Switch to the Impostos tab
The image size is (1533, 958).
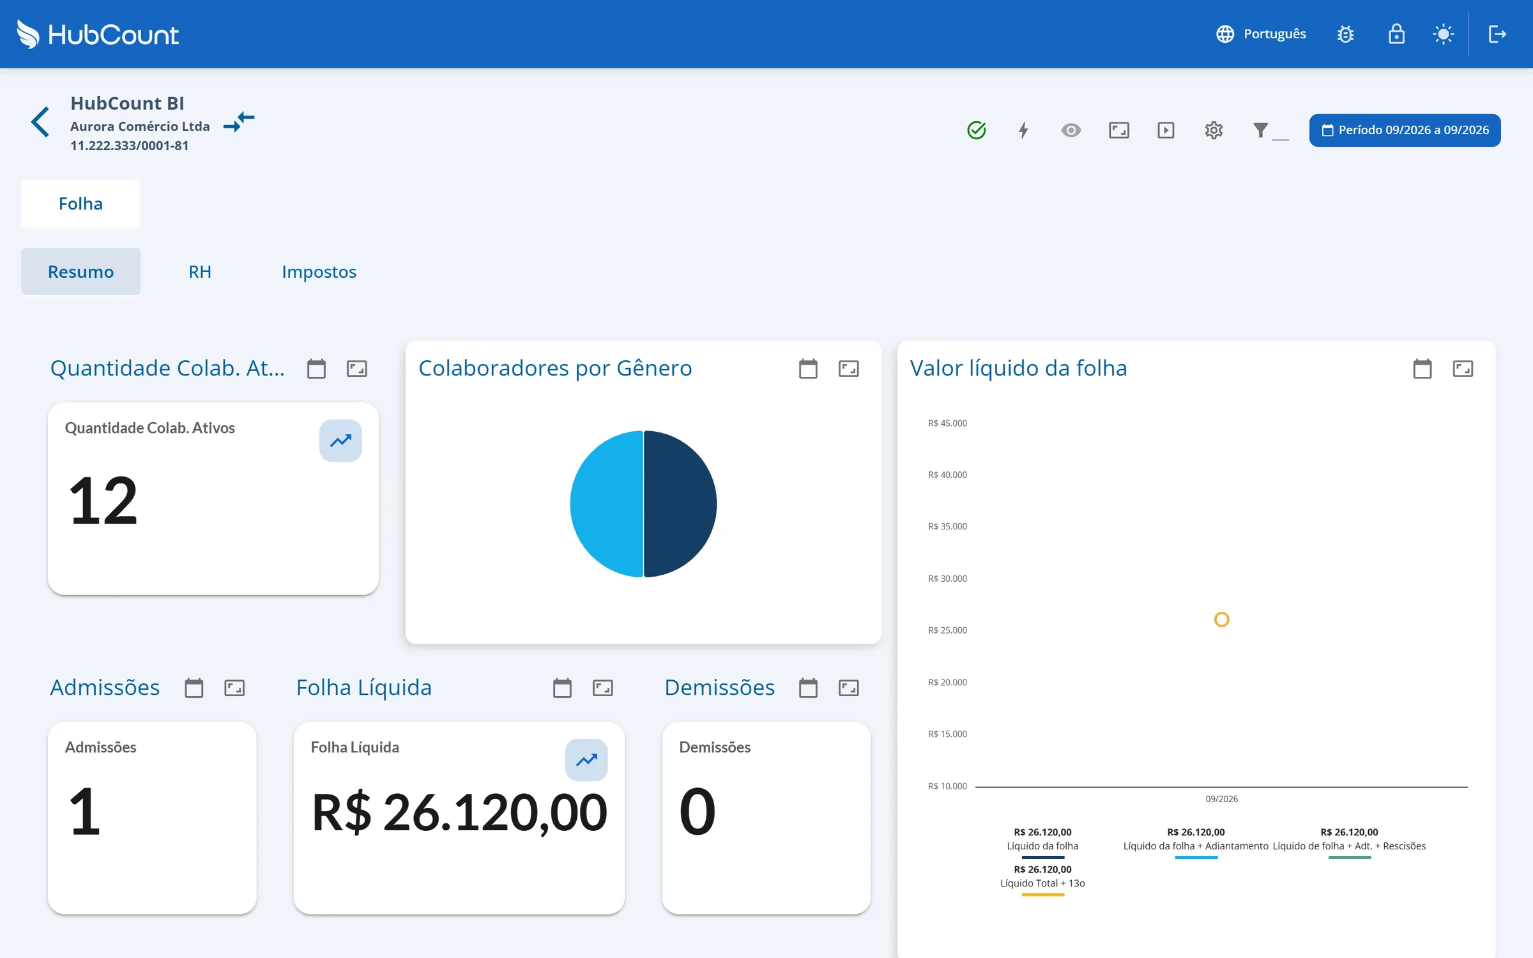319,271
